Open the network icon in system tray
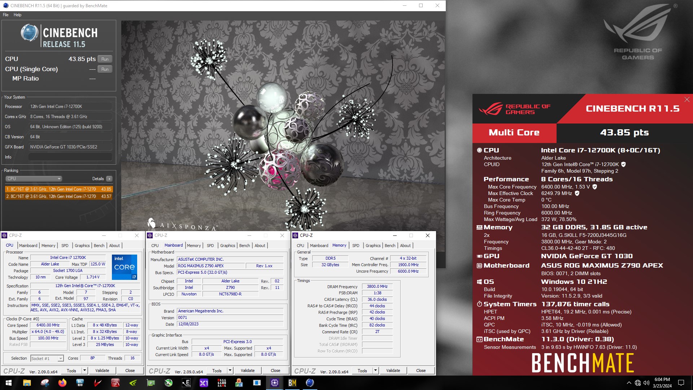Image resolution: width=693 pixels, height=390 pixels. click(638, 383)
